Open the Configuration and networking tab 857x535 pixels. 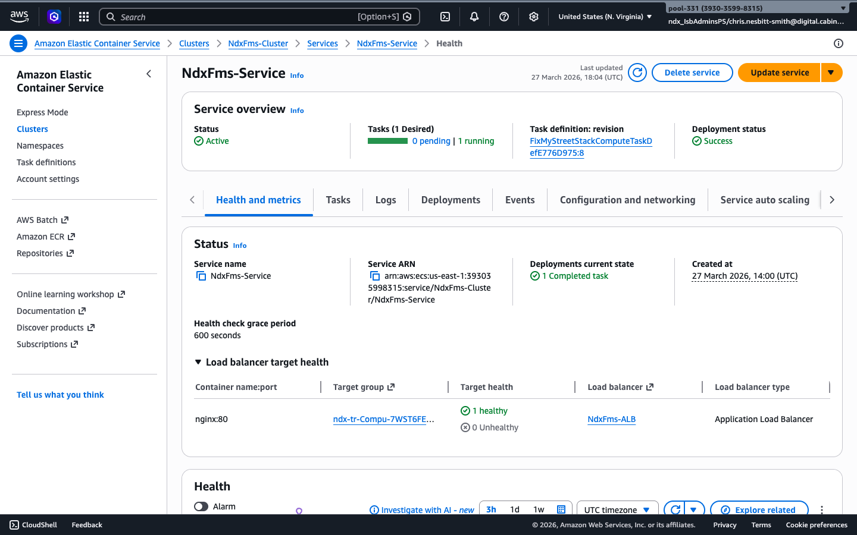(x=627, y=200)
